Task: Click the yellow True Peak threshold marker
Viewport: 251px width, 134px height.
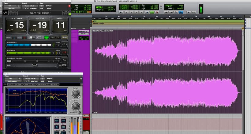Action: (x=56, y=53)
